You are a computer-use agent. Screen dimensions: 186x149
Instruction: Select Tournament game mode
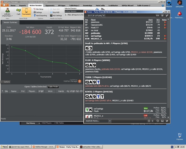coord(26,12)
